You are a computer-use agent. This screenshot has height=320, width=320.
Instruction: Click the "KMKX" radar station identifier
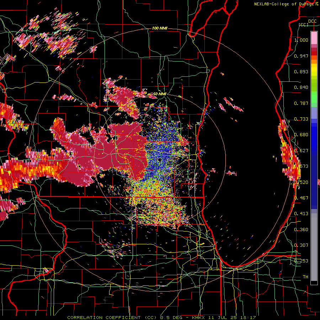[199, 318]
